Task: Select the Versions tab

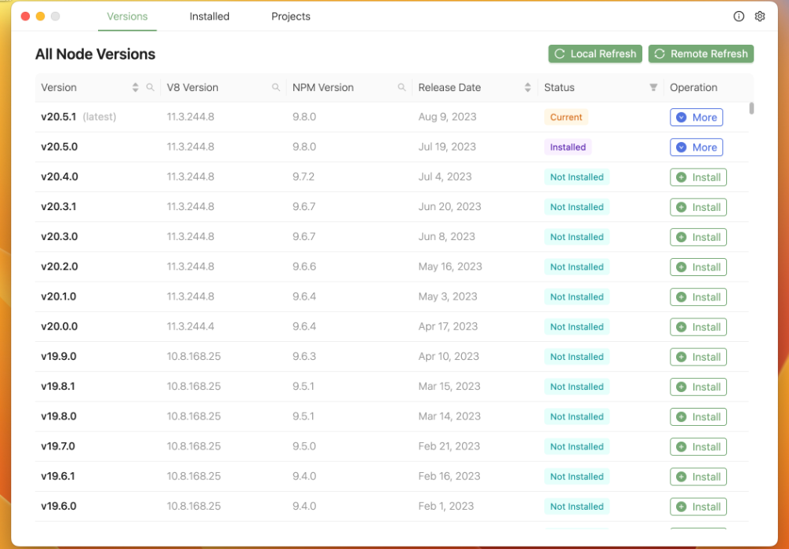Action: click(x=127, y=16)
